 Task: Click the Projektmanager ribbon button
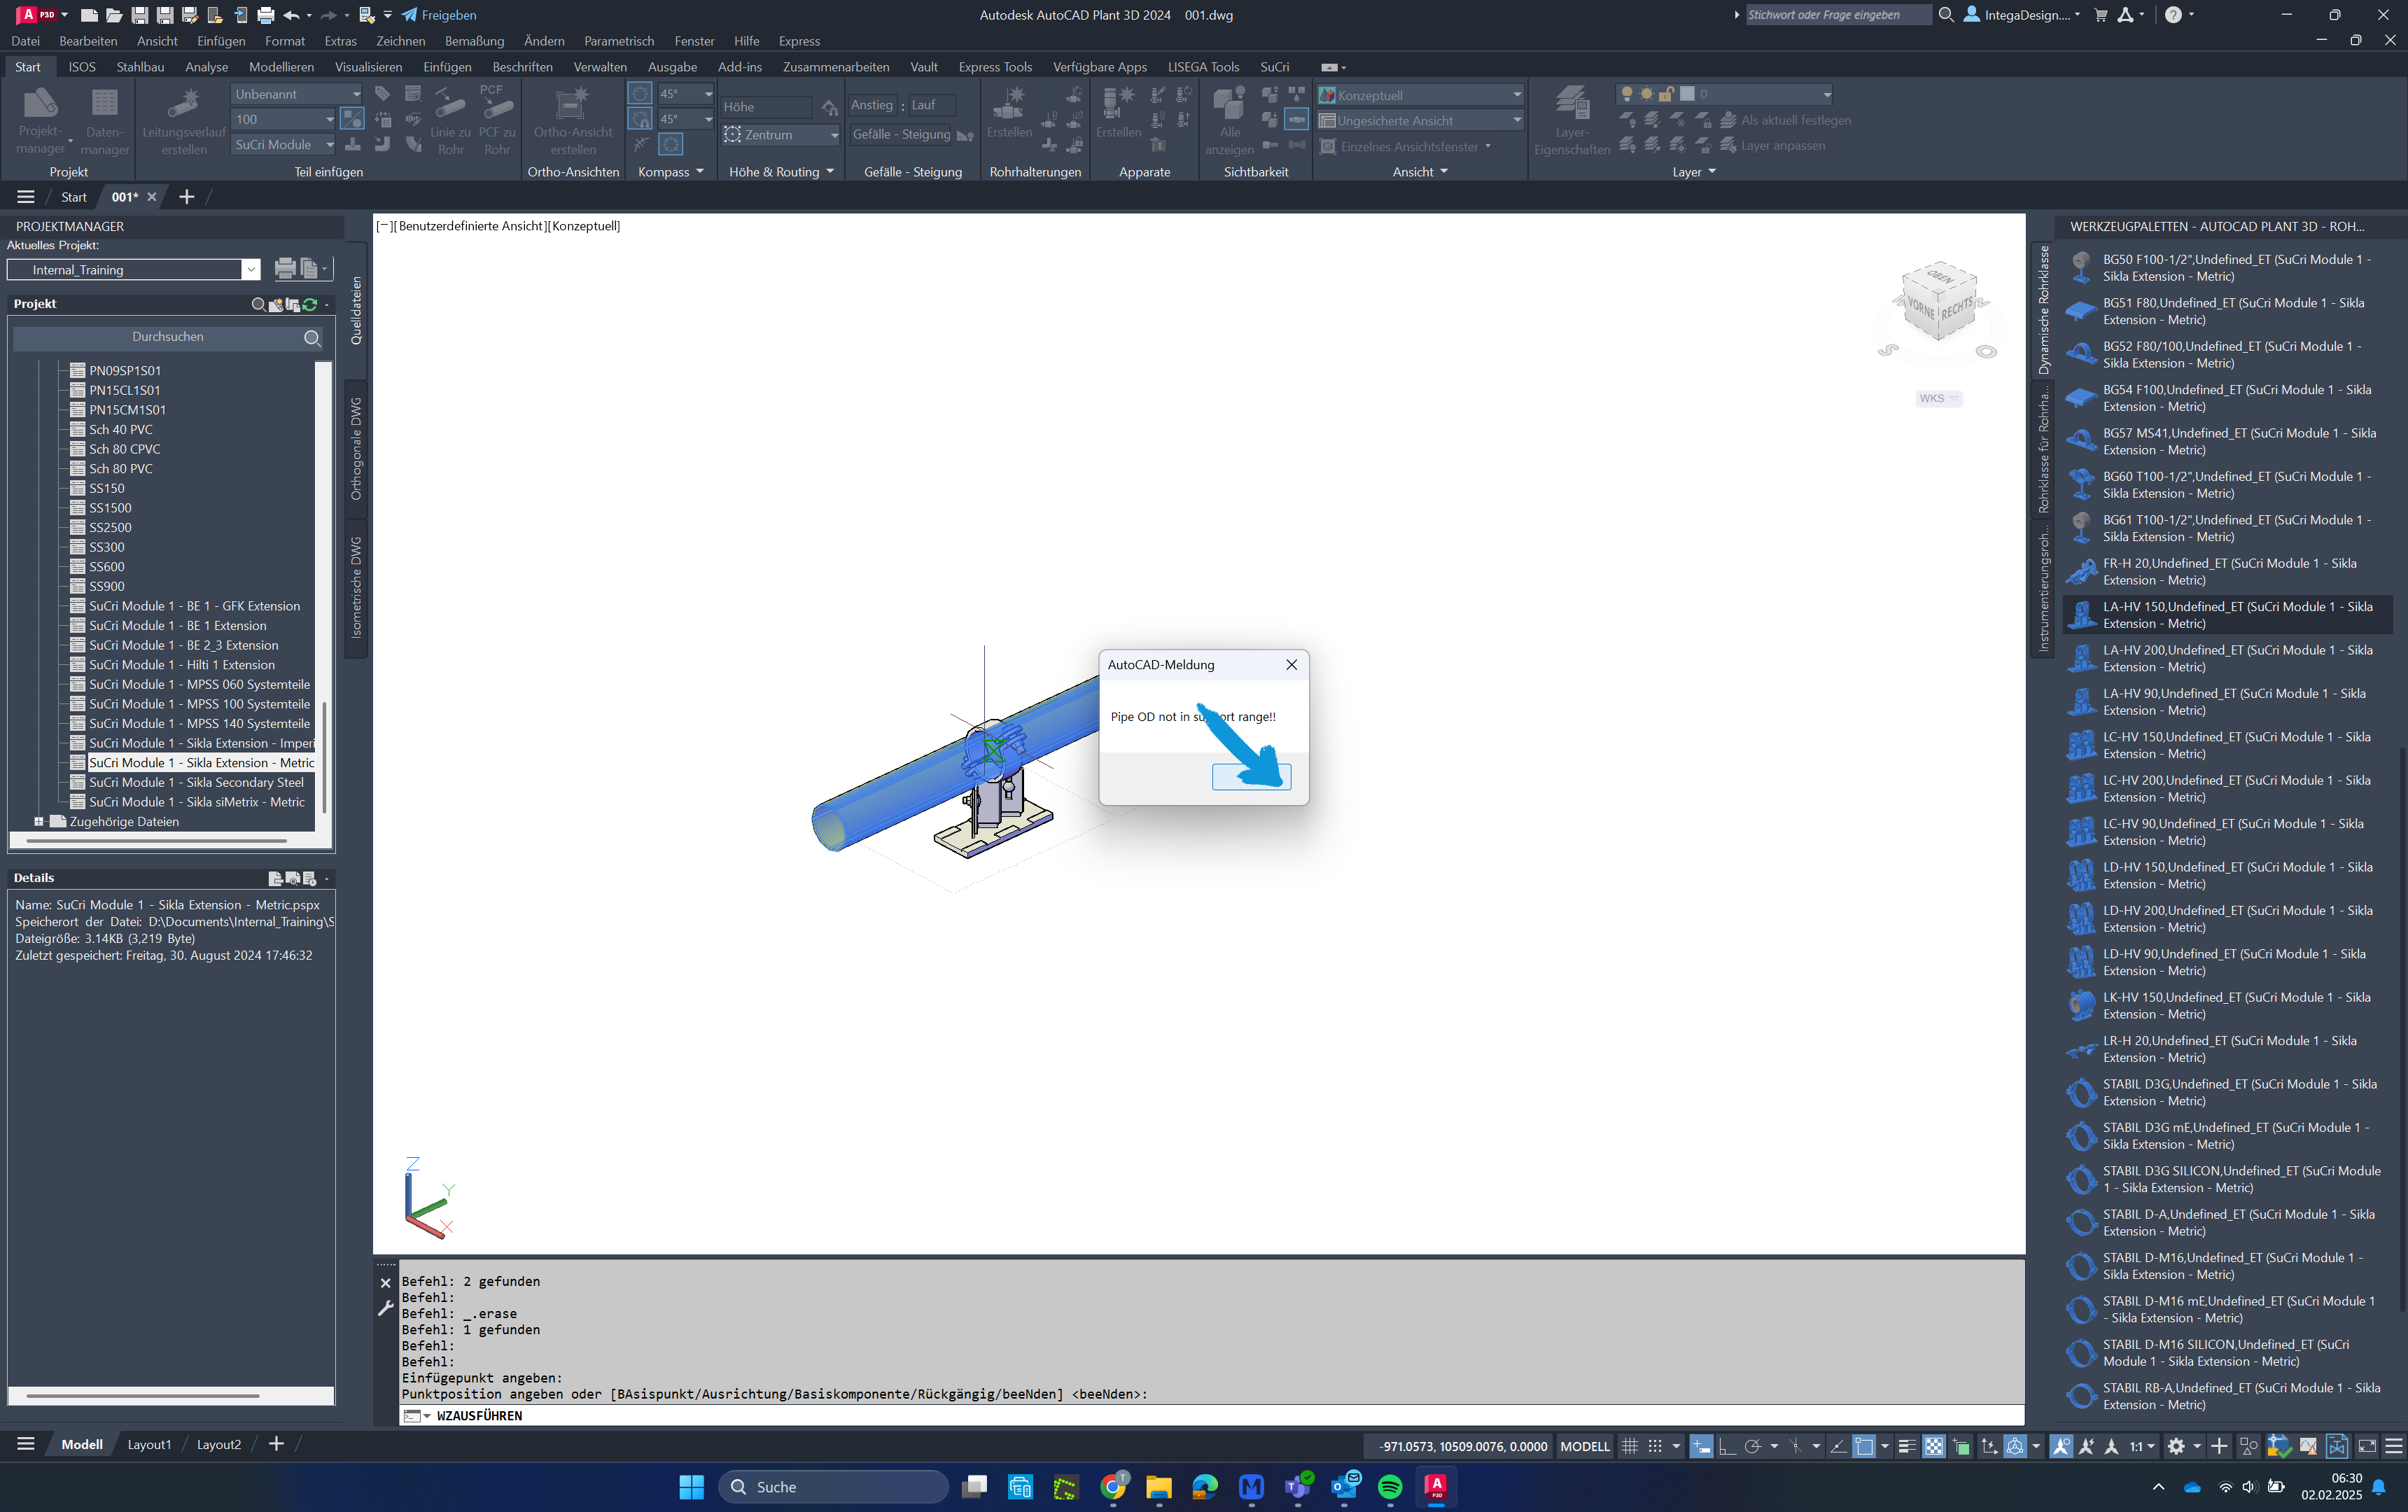coord(41,121)
